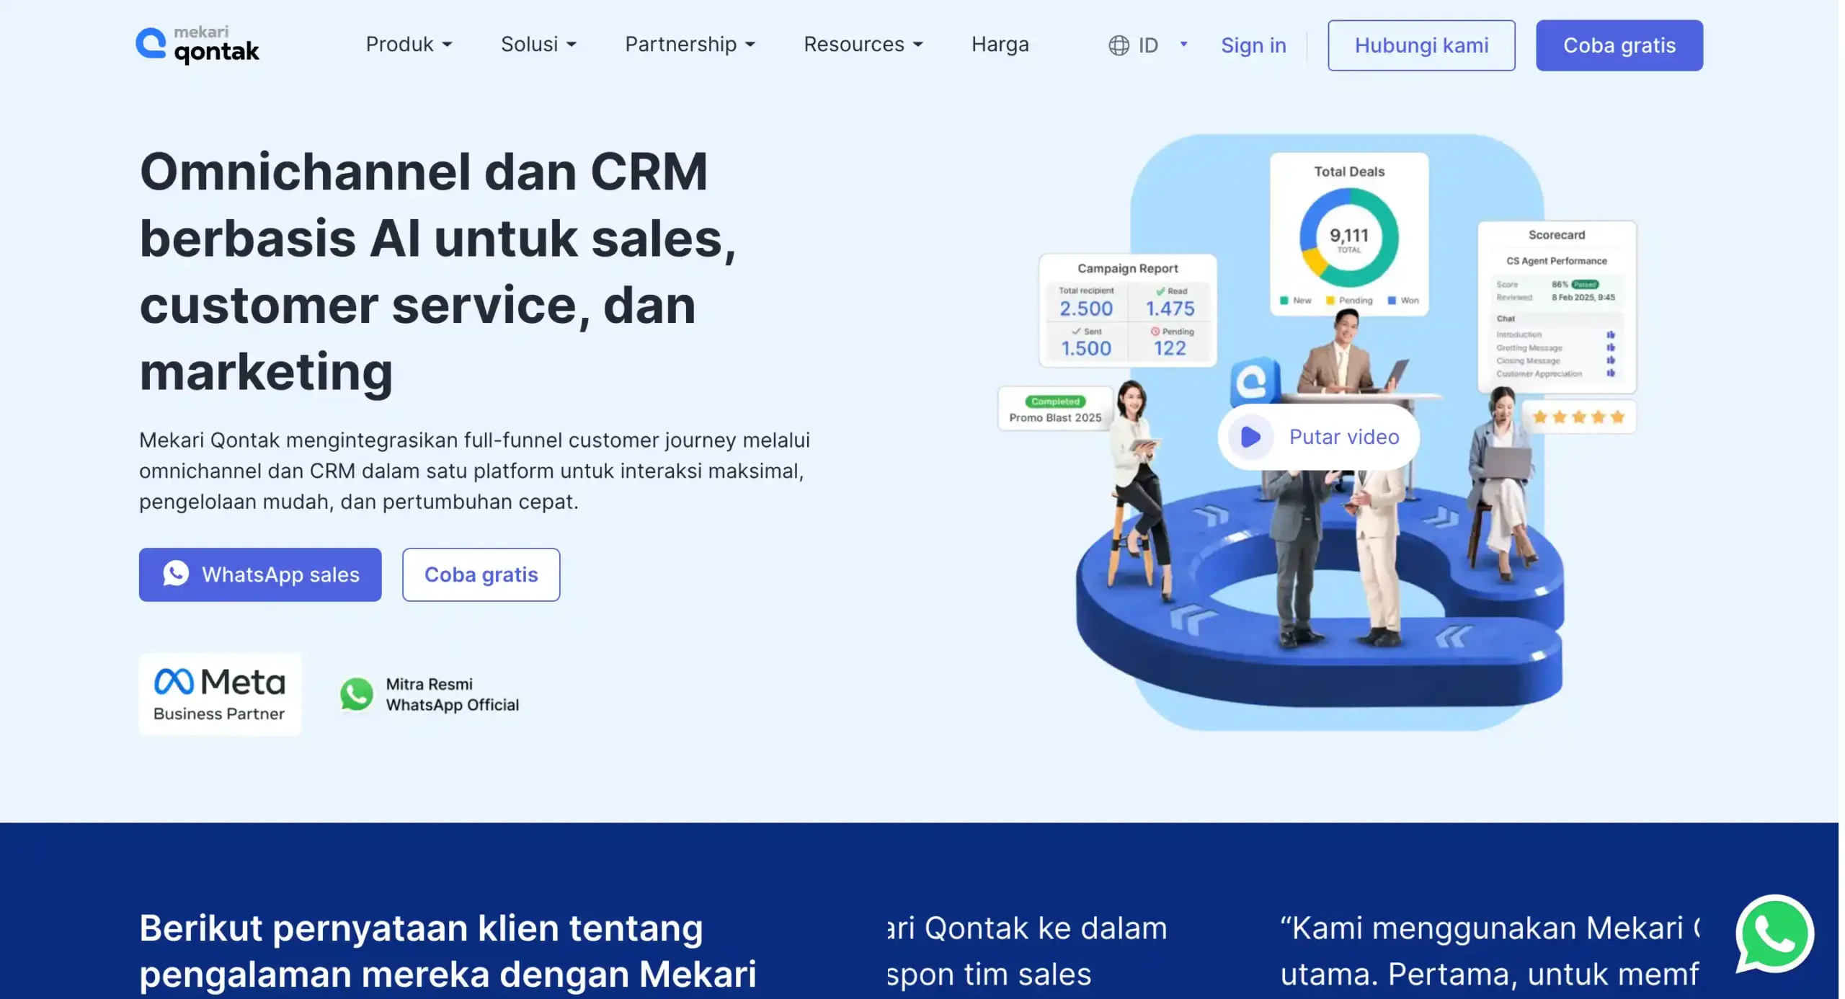Open the Partnership dropdown

click(x=690, y=45)
